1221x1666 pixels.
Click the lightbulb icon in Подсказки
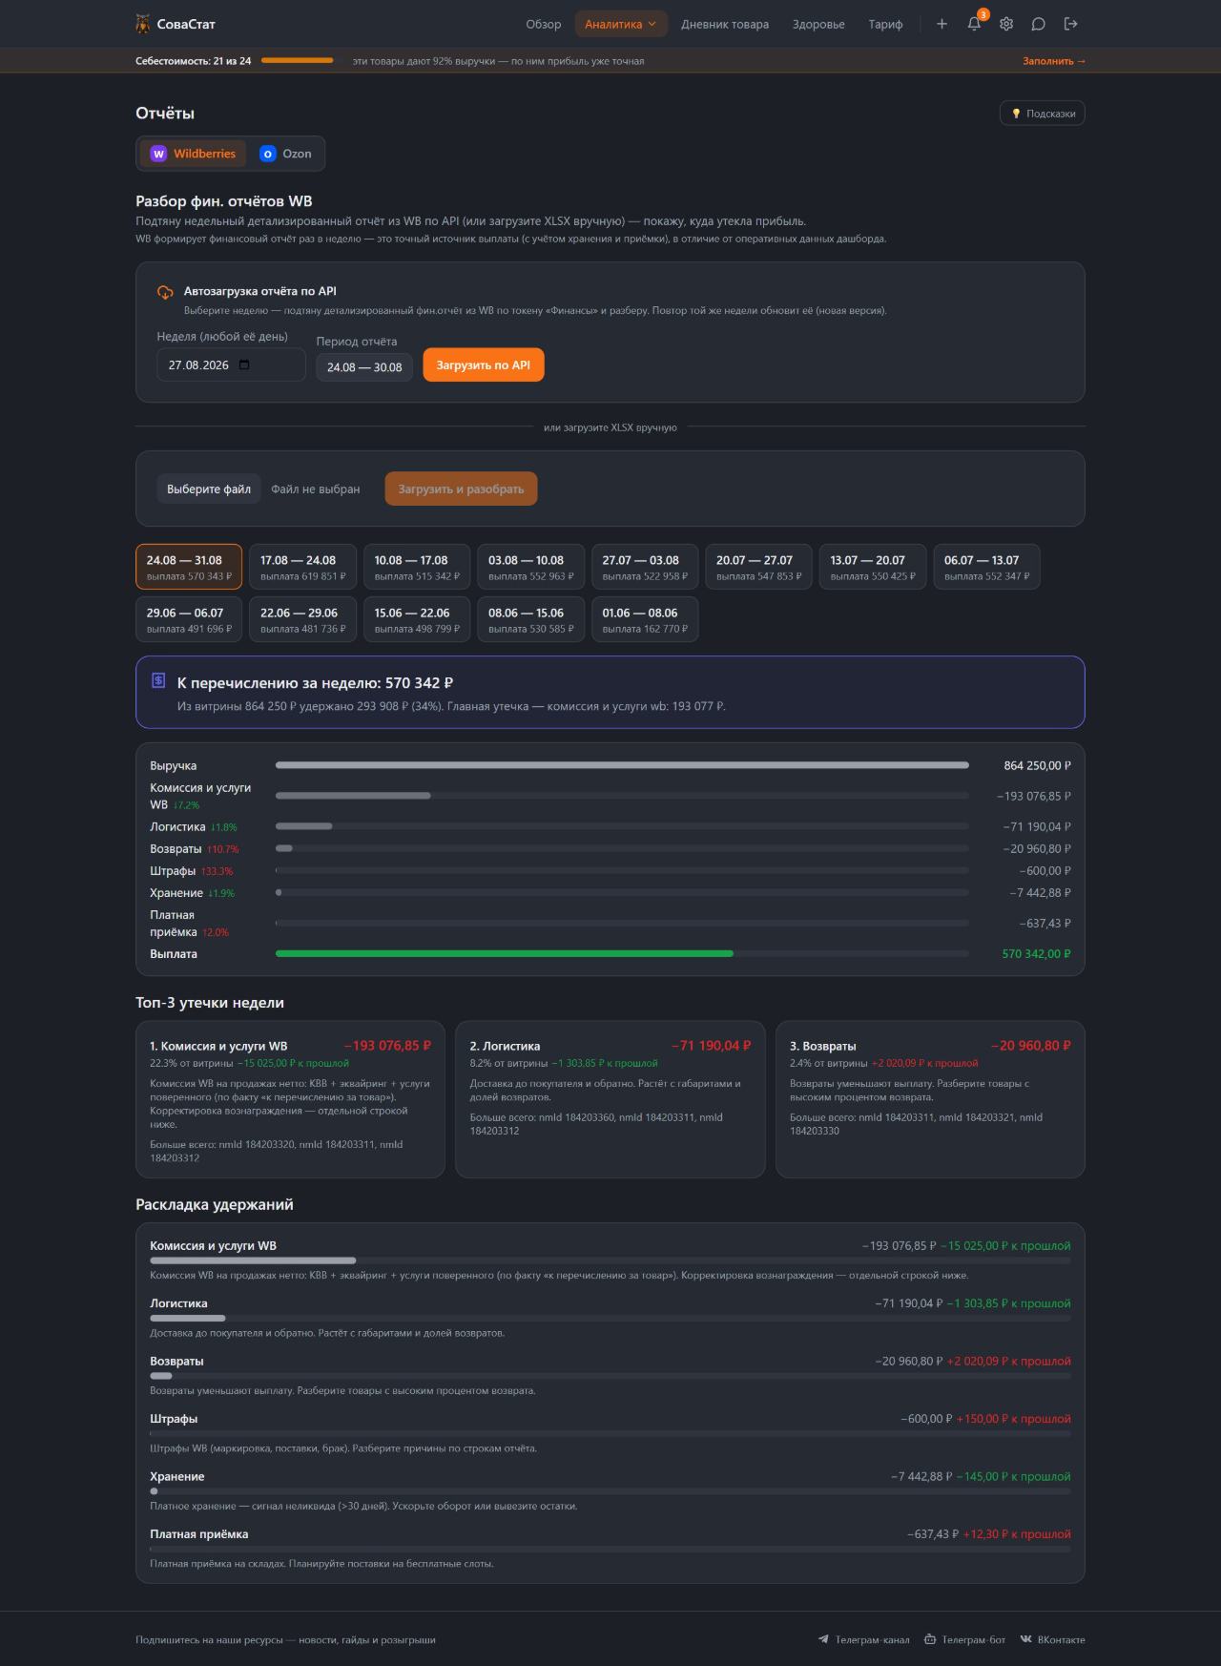pyautogui.click(x=1016, y=114)
